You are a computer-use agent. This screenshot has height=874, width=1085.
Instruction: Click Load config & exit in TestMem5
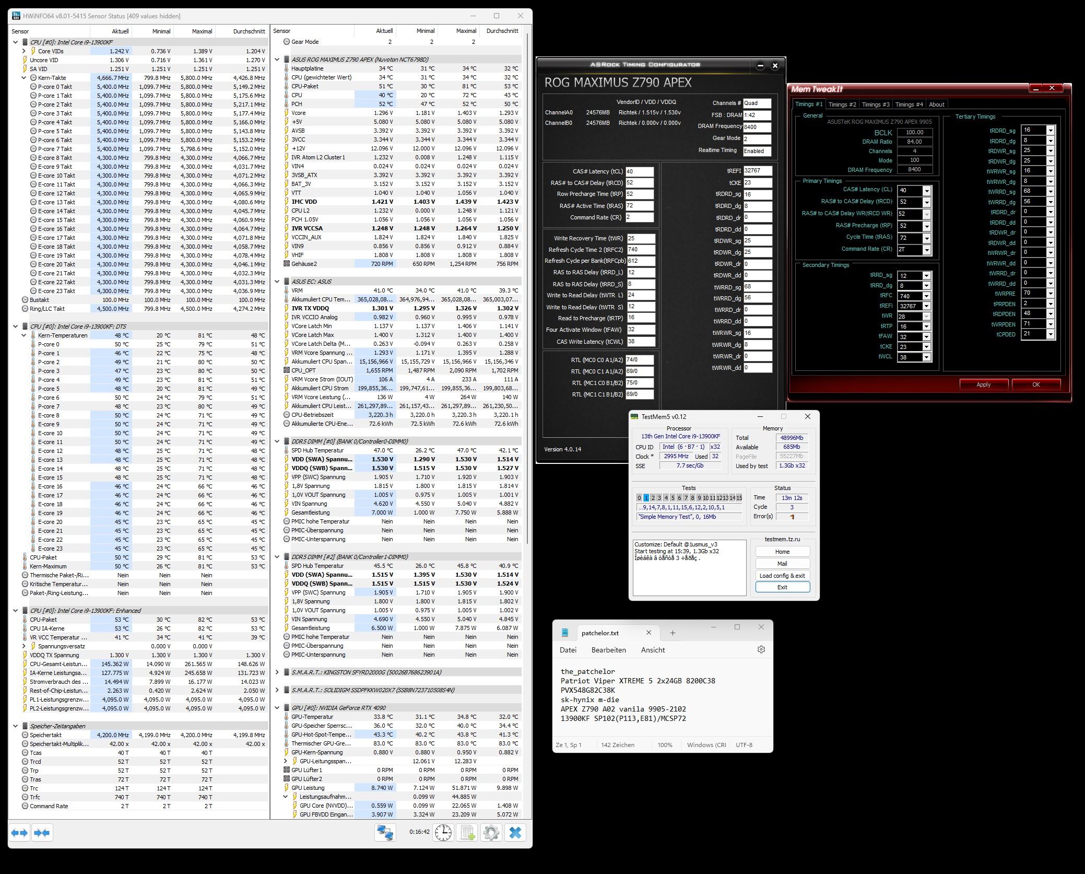tap(782, 575)
